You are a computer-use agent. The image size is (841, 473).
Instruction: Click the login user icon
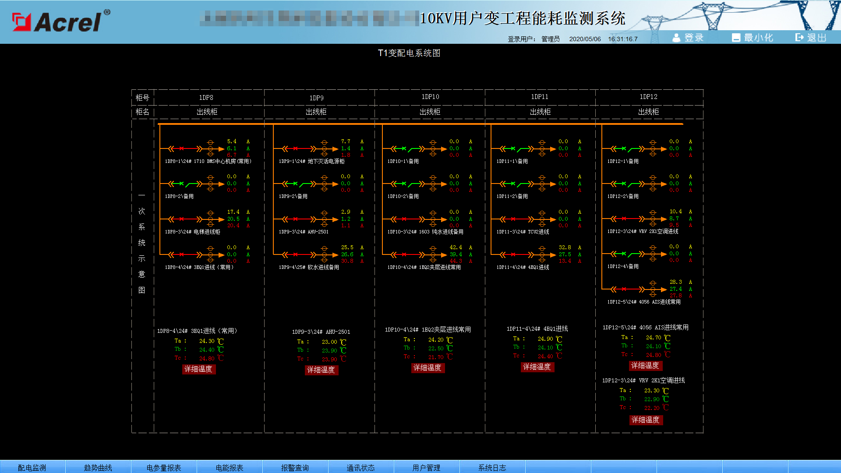click(x=676, y=38)
